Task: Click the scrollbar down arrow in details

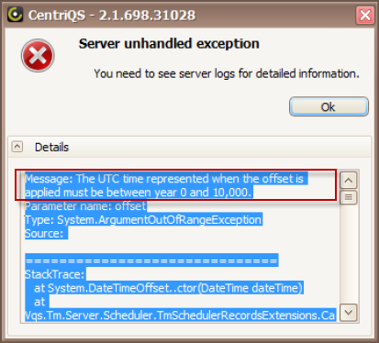Action: (349, 313)
